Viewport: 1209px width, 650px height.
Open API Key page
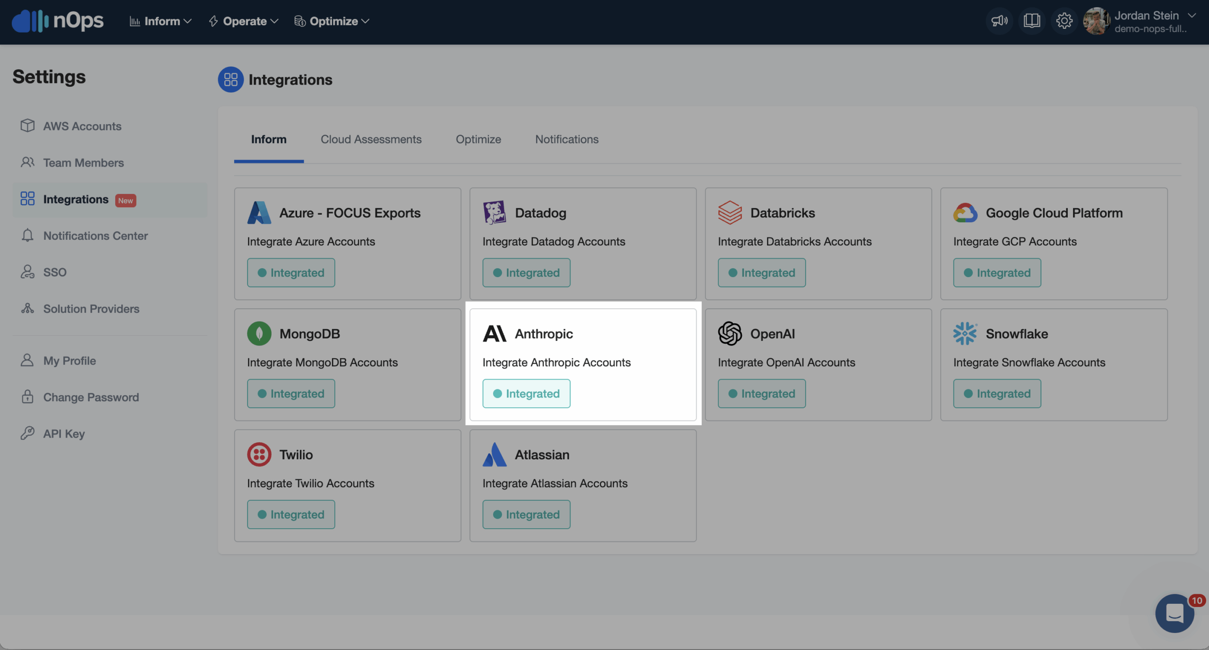pyautogui.click(x=64, y=434)
